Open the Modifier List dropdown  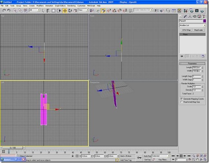[192, 25]
